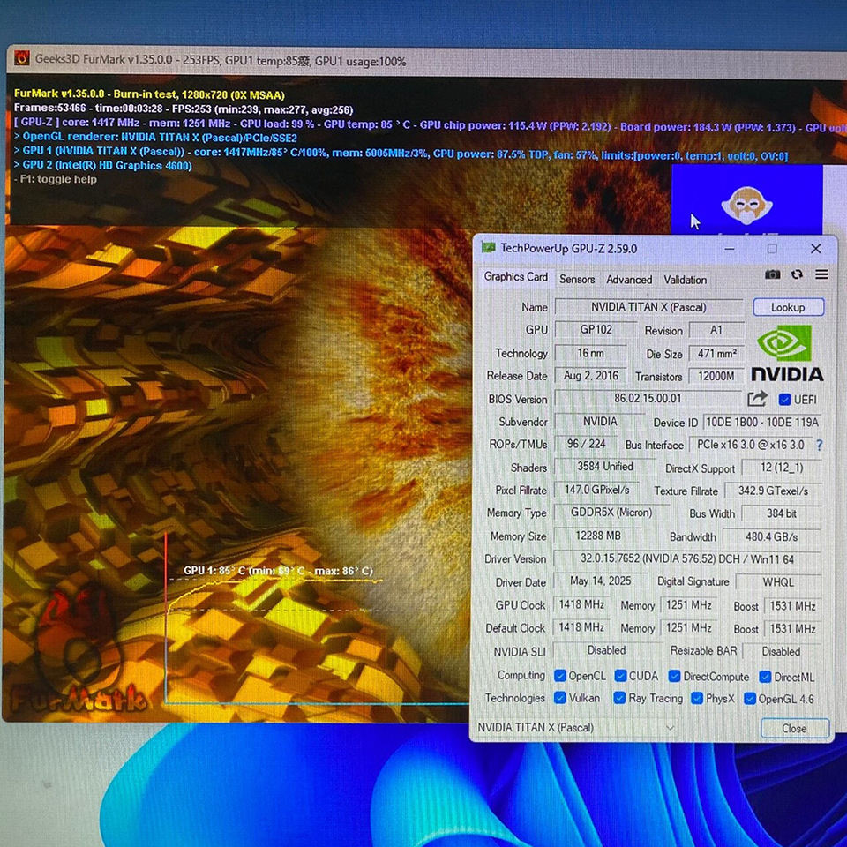Screen dimensions: 847x847
Task: Click the GPU-Z screenshot camera icon
Action: [x=772, y=274]
